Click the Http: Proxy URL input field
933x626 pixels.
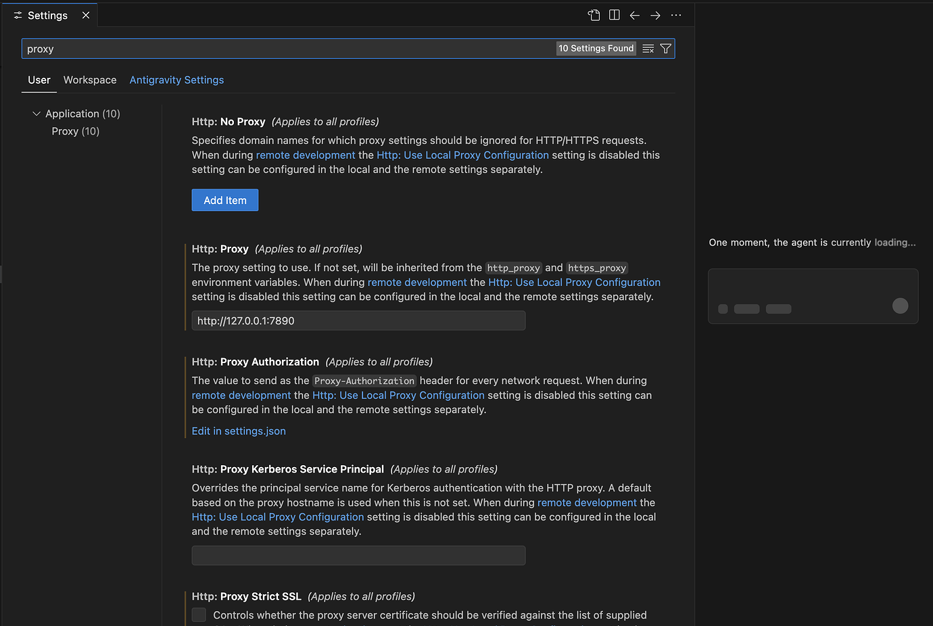pyautogui.click(x=358, y=320)
